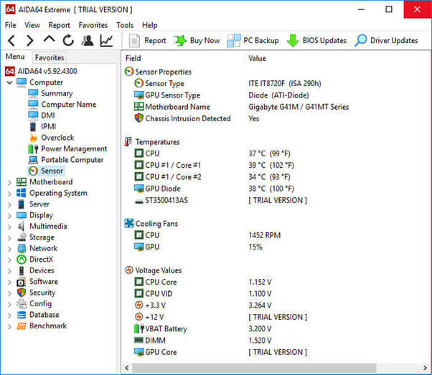Open the Help menu
This screenshot has width=432, height=375.
(x=149, y=25)
